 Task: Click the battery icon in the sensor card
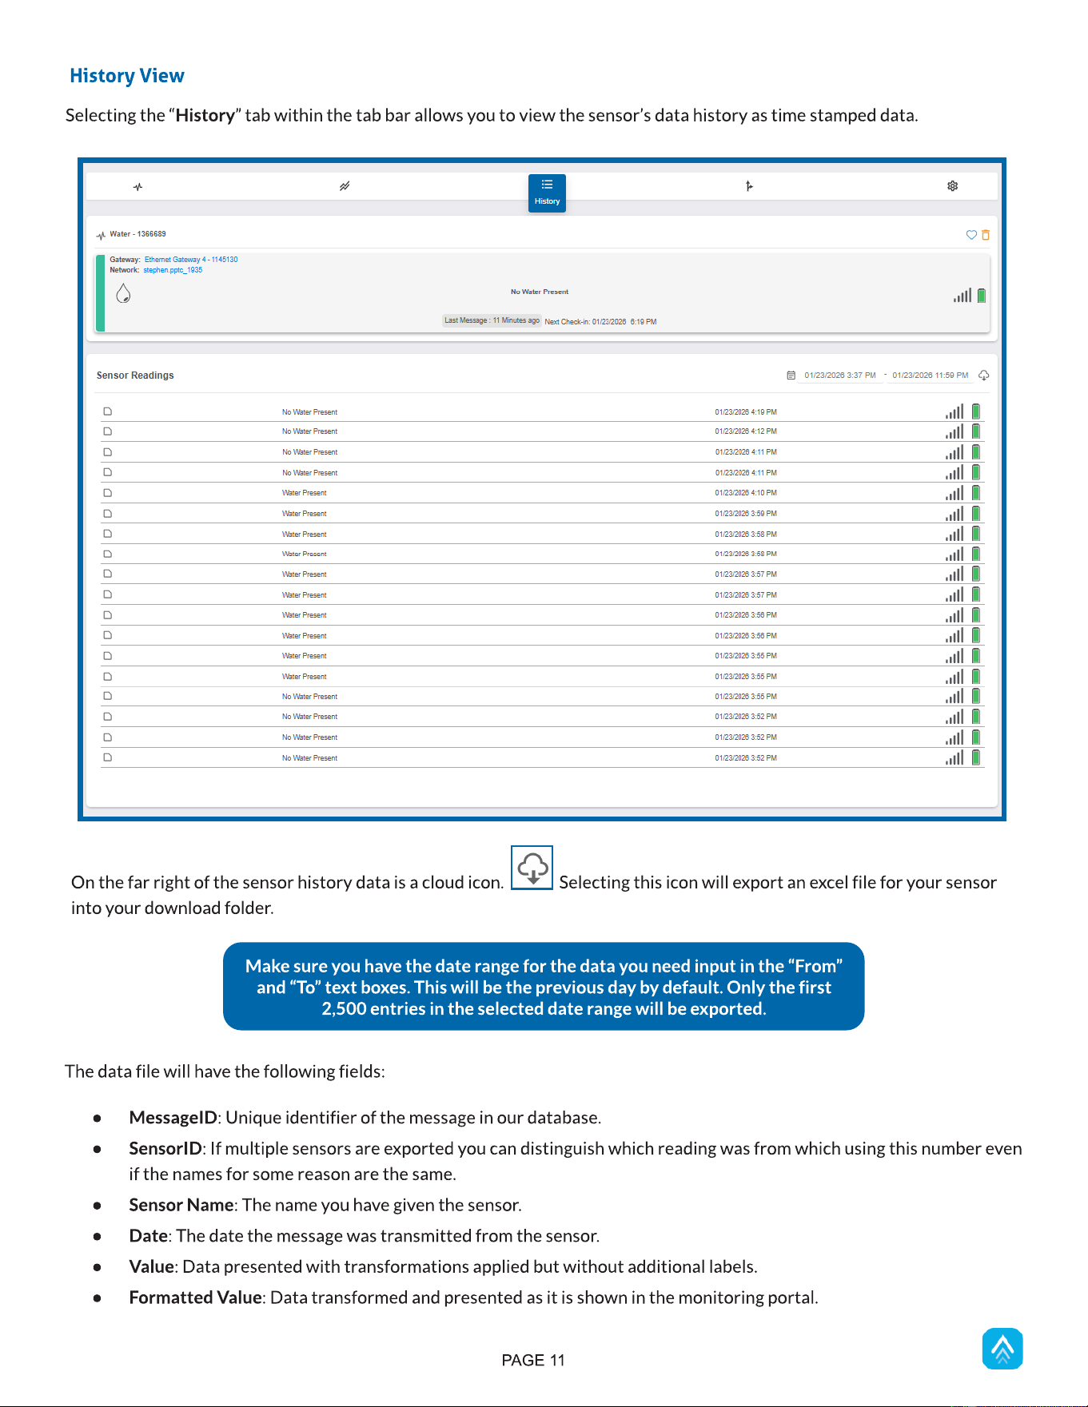982,296
